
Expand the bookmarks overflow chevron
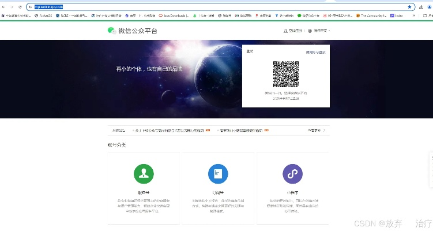click(413, 16)
